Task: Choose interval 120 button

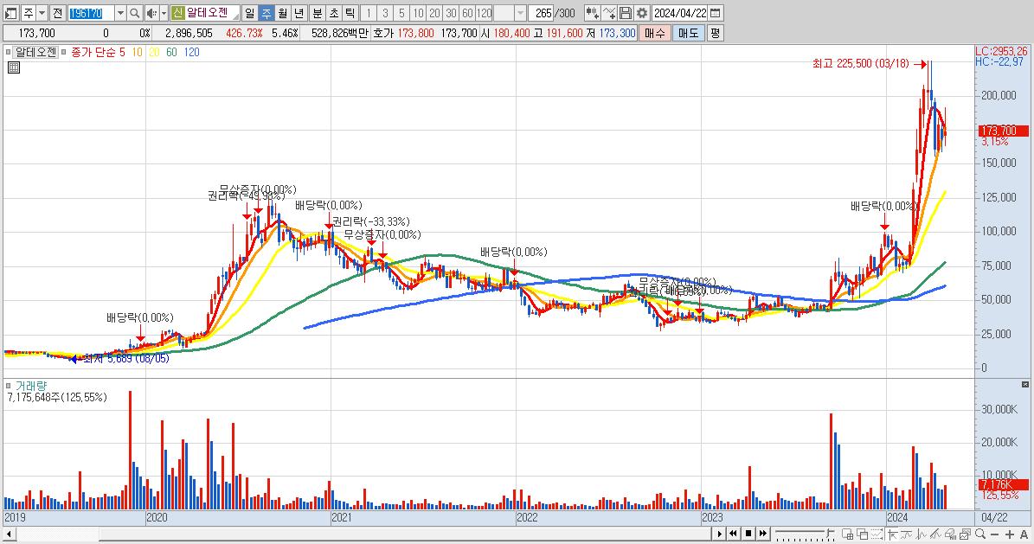Action: pos(485,12)
